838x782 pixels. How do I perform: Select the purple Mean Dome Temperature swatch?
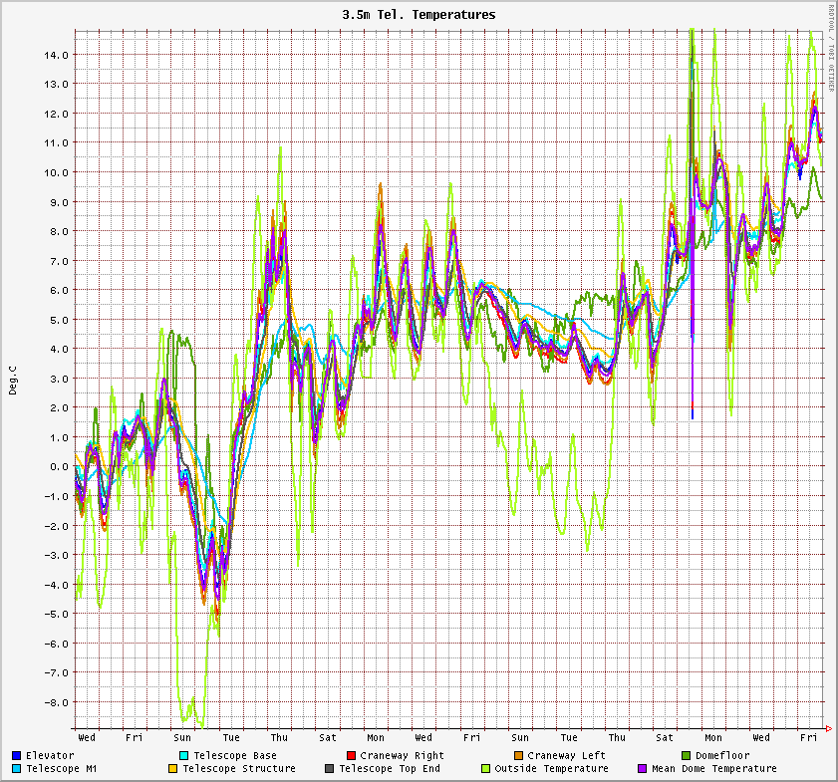click(x=643, y=769)
